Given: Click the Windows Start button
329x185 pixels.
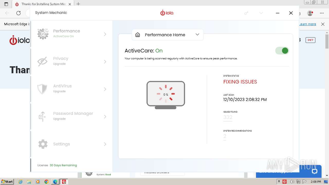Looking at the screenshot, I should click(x=7, y=182).
